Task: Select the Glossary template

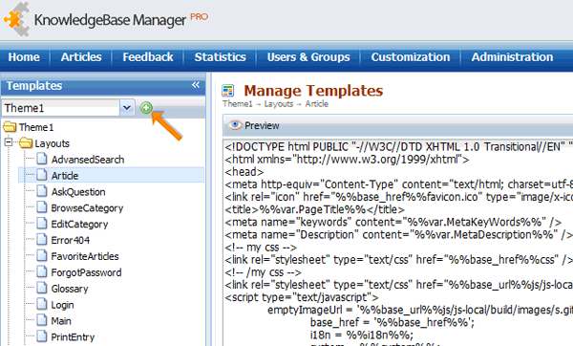Action: coord(70,289)
